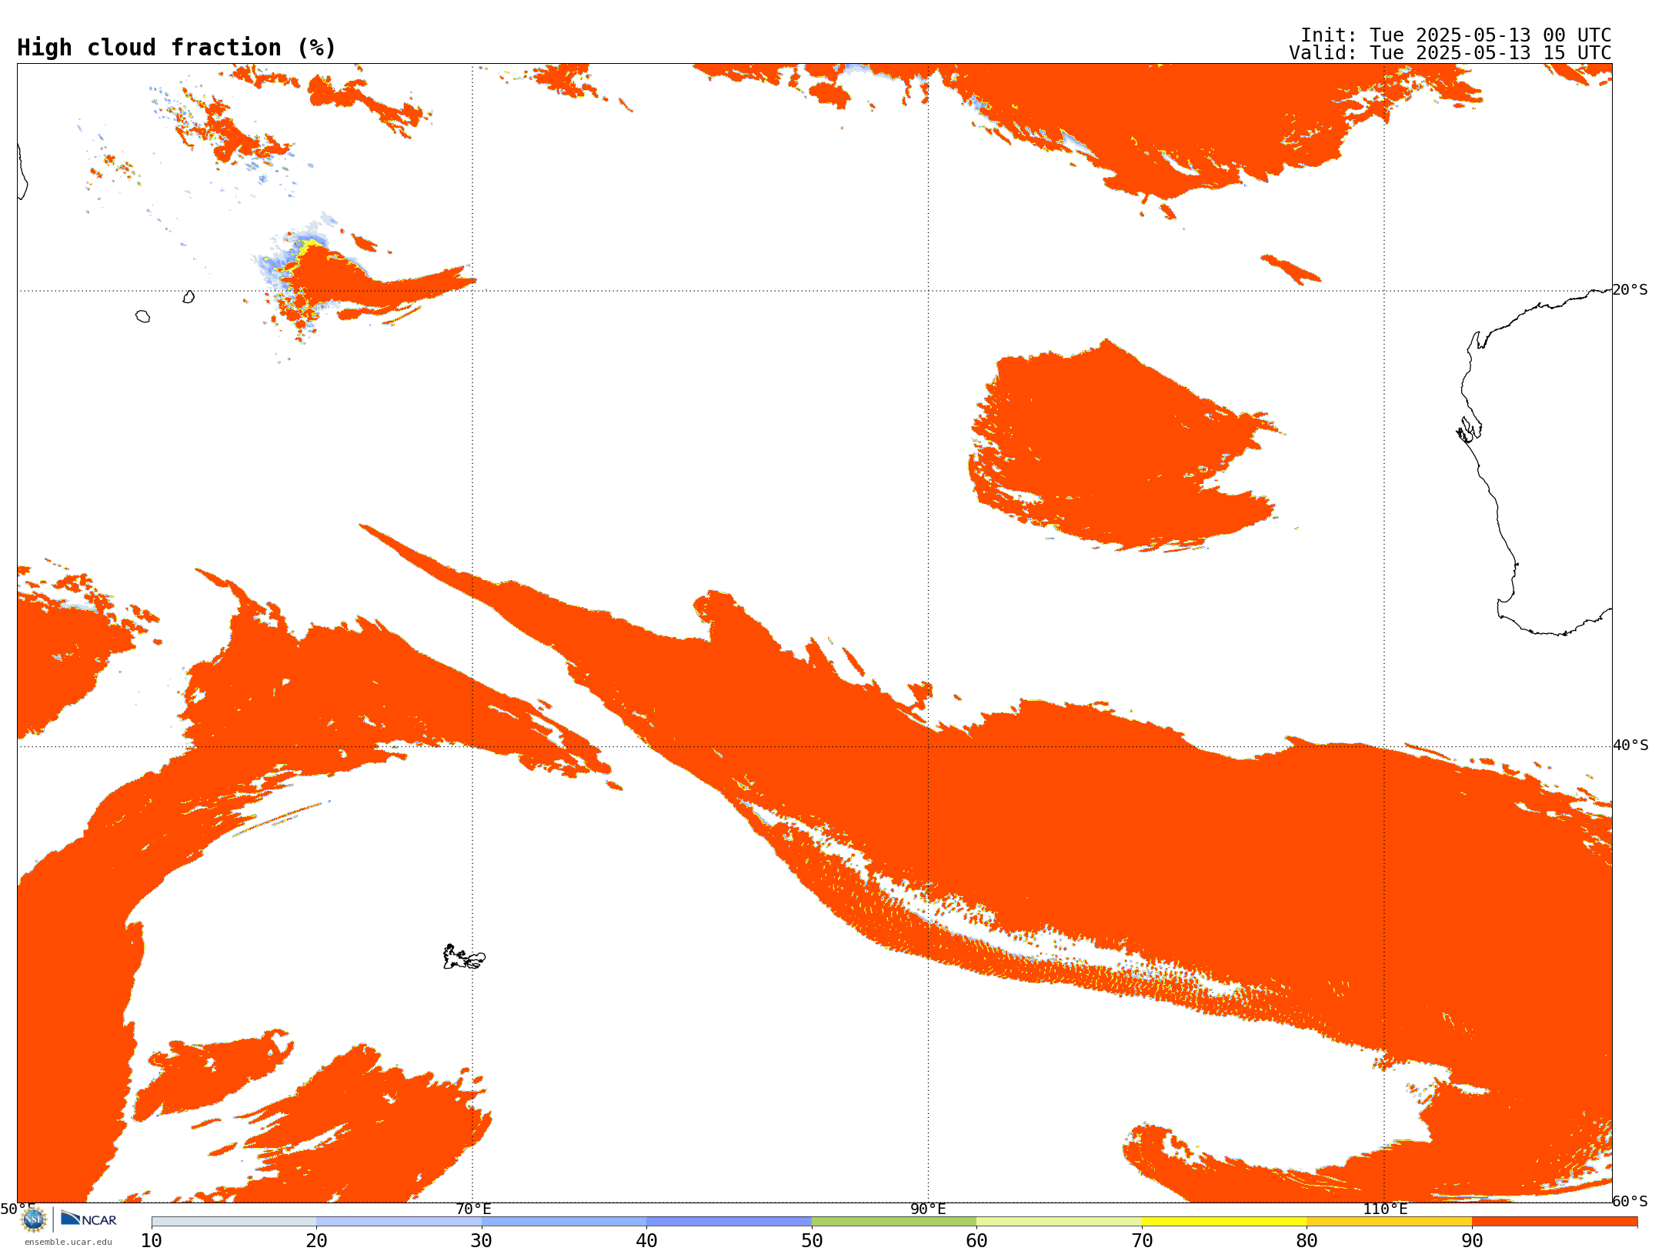
Task: Click the gold 80-90 colorbar segment
Action: click(x=1389, y=1222)
